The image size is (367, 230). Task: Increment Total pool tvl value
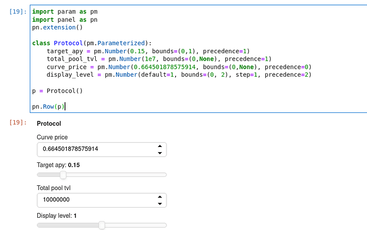pyautogui.click(x=160, y=197)
